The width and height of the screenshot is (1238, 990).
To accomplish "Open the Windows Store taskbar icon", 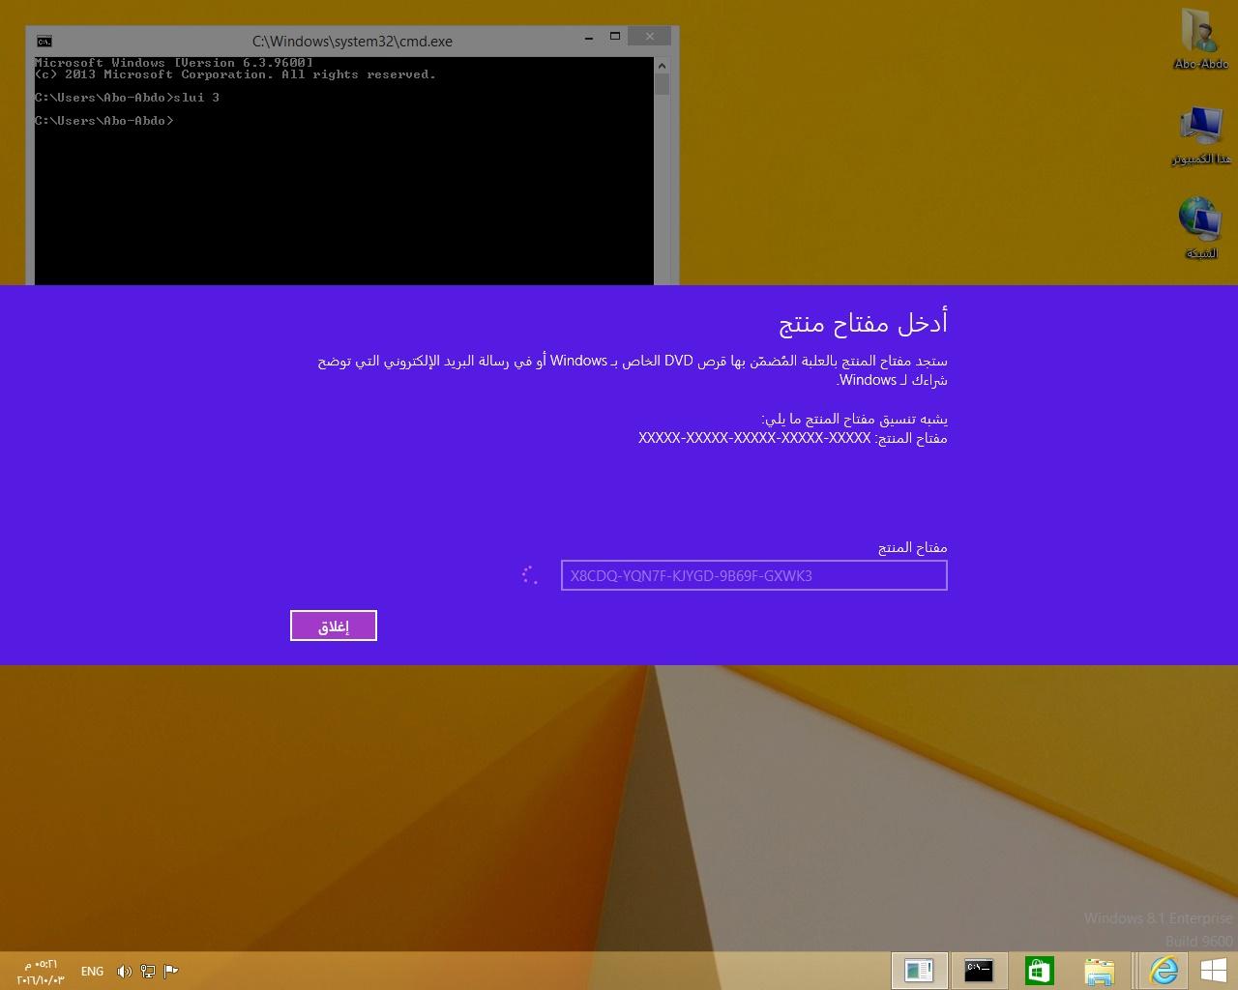I will pyautogui.click(x=1039, y=971).
